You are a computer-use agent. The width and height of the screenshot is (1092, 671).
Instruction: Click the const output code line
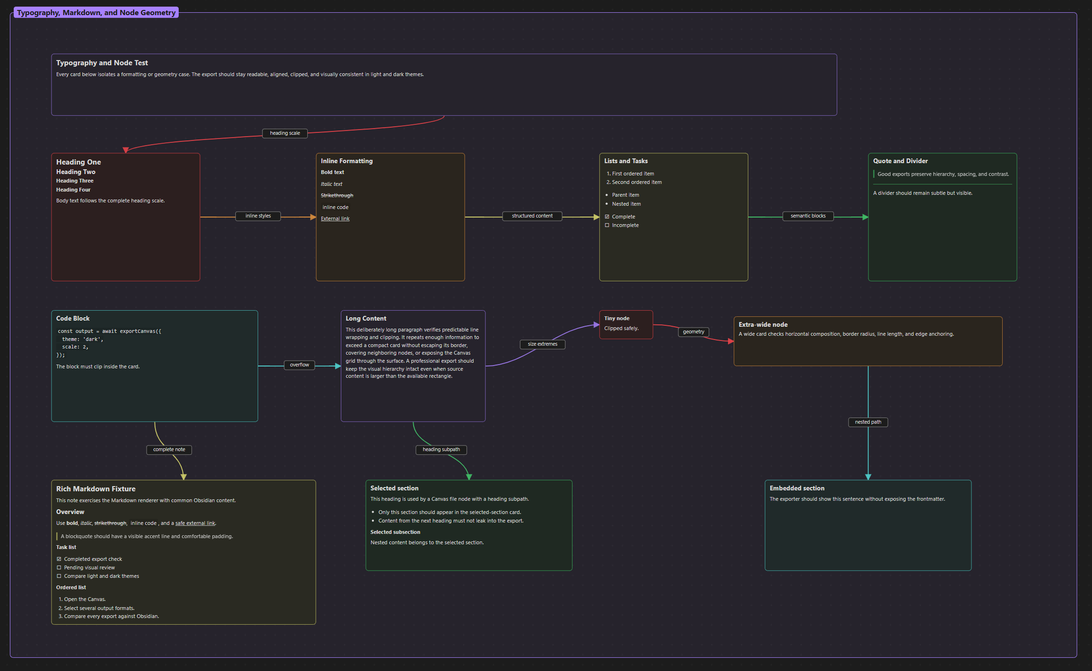pos(110,331)
